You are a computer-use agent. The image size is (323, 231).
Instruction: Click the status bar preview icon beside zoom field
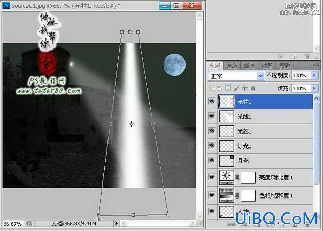(x=29, y=224)
